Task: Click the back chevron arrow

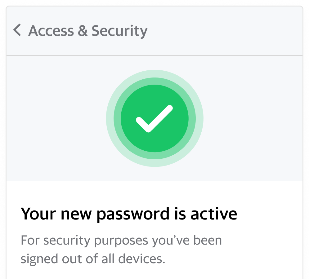Action: [x=17, y=30]
